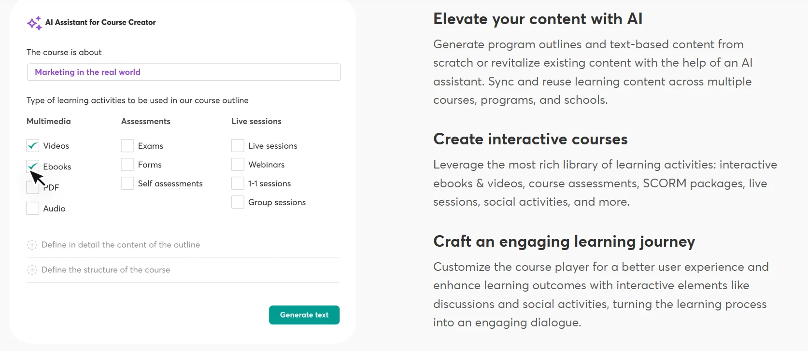Click the 'Elevate your content with AI' heading
The image size is (808, 351).
[x=538, y=19]
